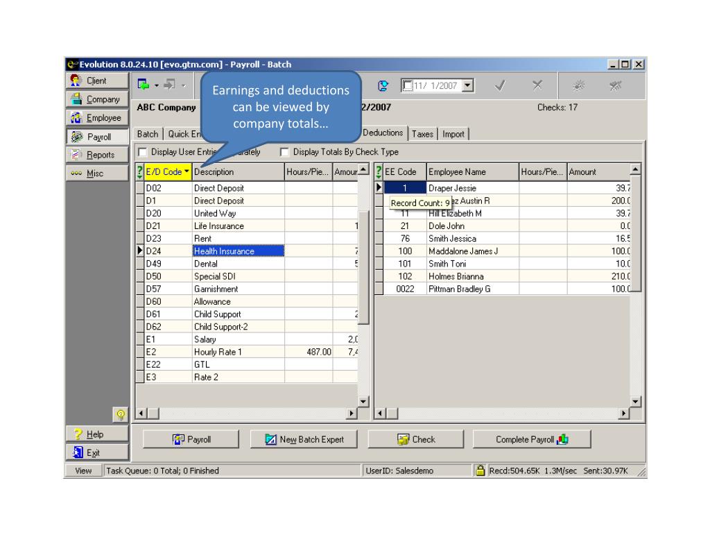Open the Reports section in sidebar

tap(97, 155)
